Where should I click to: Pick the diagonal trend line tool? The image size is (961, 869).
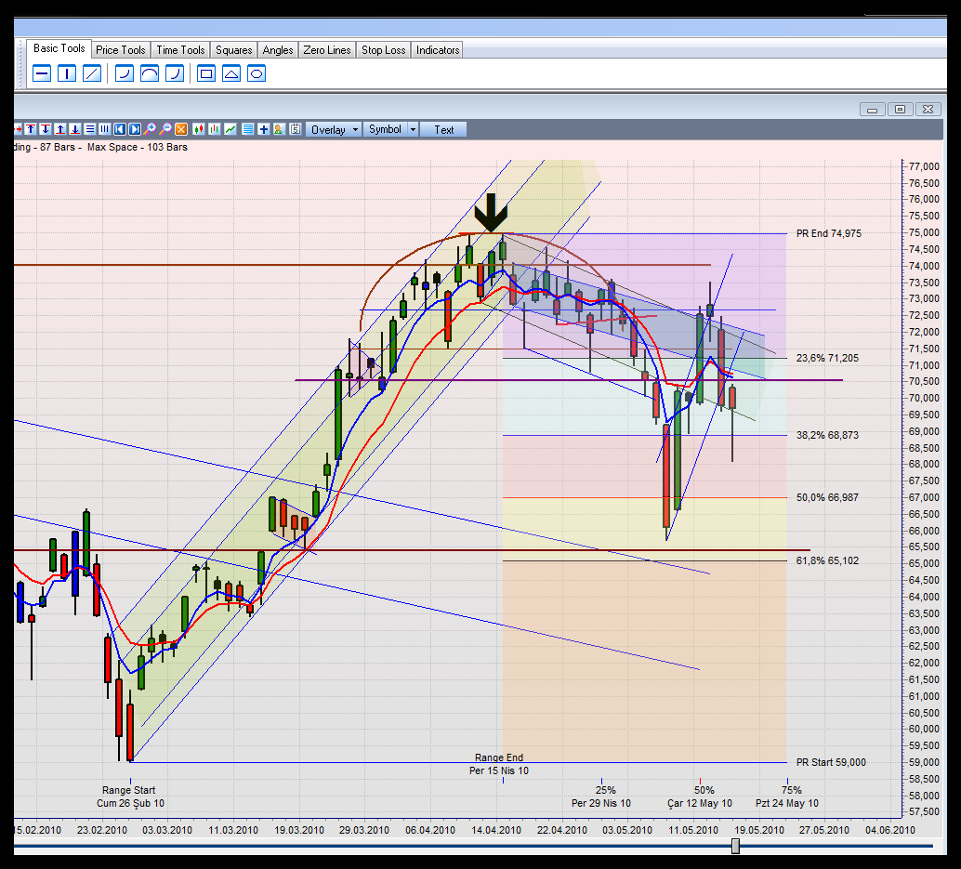(92, 74)
